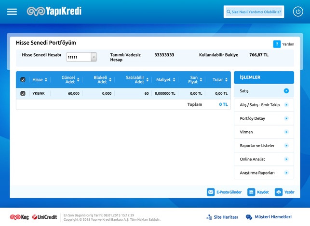Open Portföy Detay menu item
310x226 pixels.
[264, 118]
